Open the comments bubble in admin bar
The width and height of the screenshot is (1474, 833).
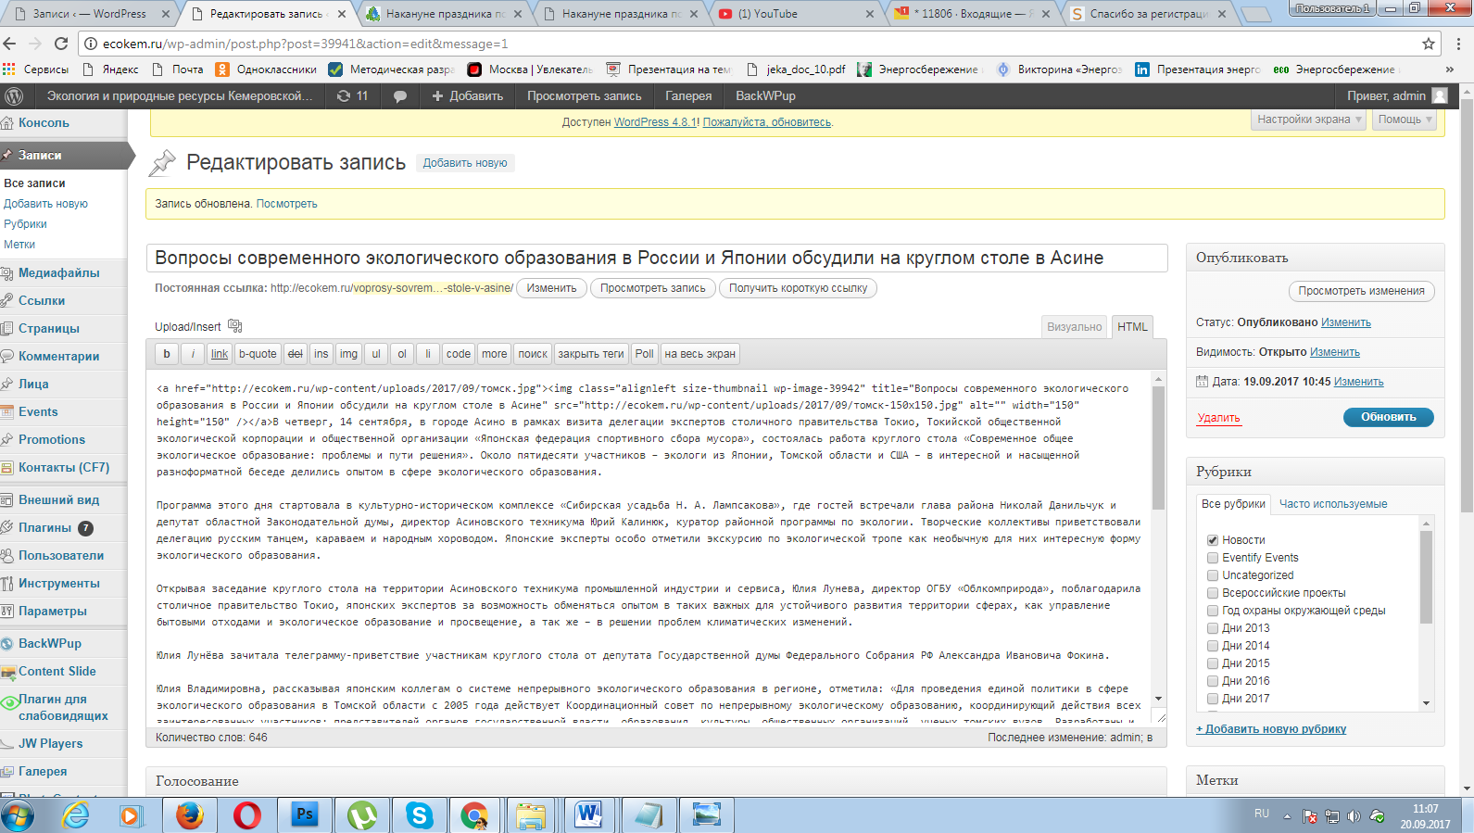(x=400, y=95)
